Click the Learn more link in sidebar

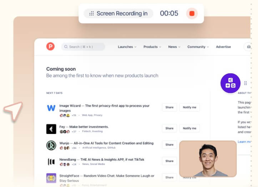click(244, 141)
